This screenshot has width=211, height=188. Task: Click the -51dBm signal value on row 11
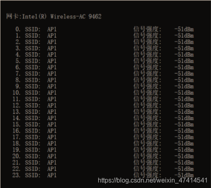point(184,99)
